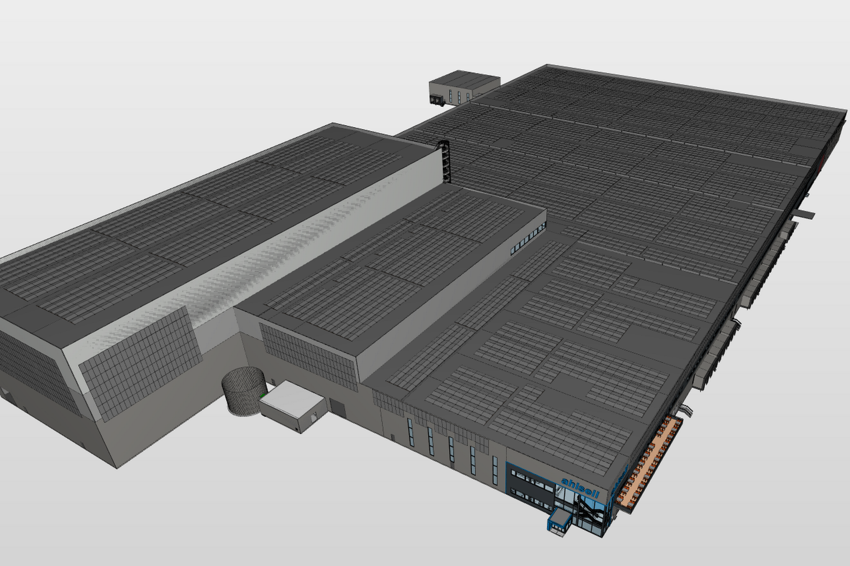The width and height of the screenshot is (850, 566).
Task: Select the light gray container beside the tank
Action: [291, 405]
